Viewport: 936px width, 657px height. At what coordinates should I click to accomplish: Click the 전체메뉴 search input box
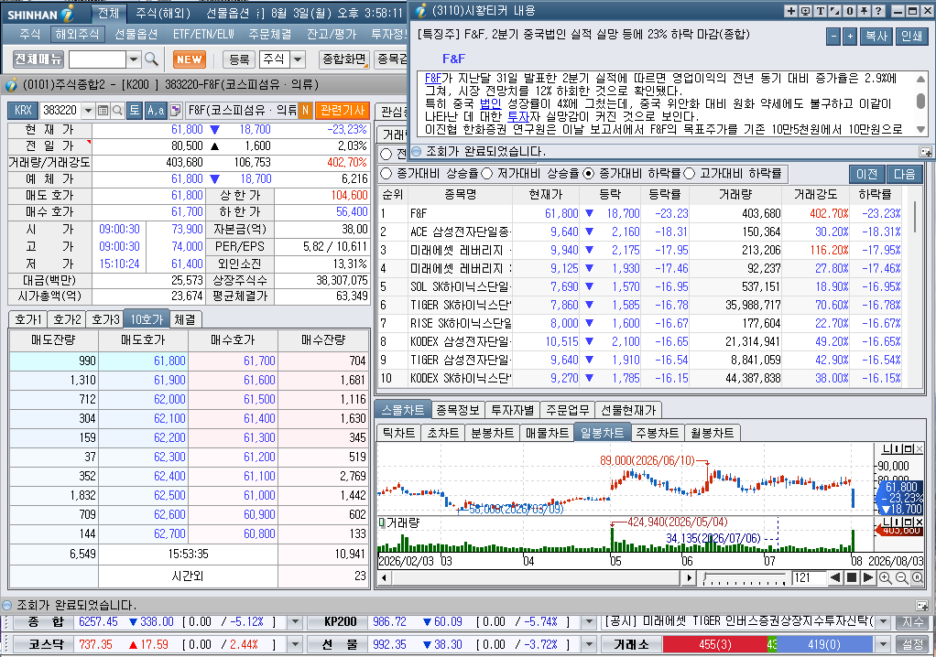(97, 59)
